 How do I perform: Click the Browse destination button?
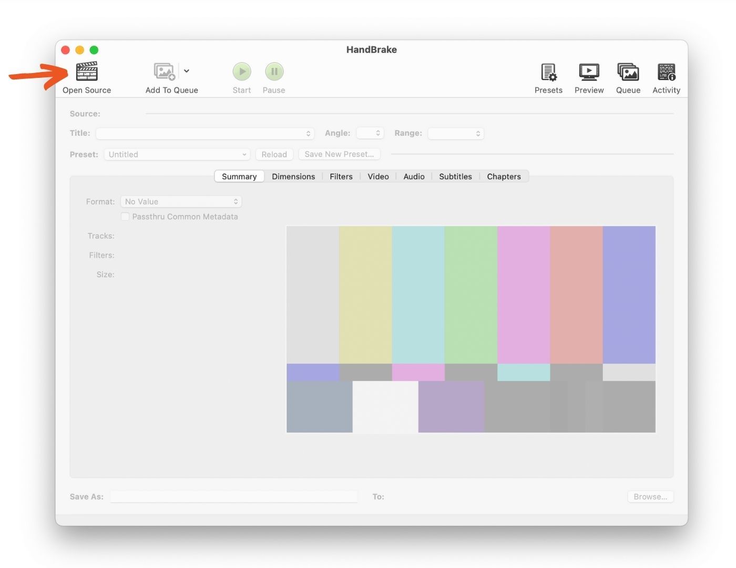pos(650,497)
